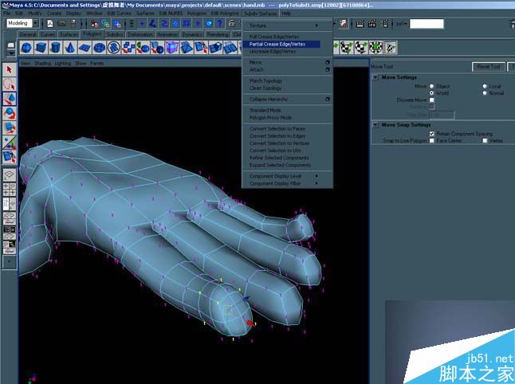This screenshot has width=515, height=384.
Task: Click the purple transparent cube shelf icon
Action: [x=171, y=48]
